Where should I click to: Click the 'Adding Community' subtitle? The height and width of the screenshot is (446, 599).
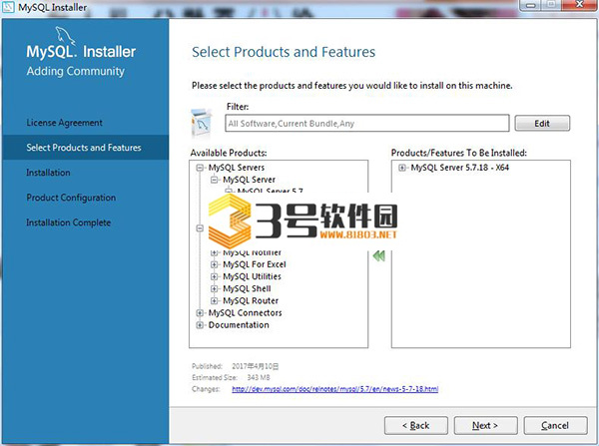[76, 71]
